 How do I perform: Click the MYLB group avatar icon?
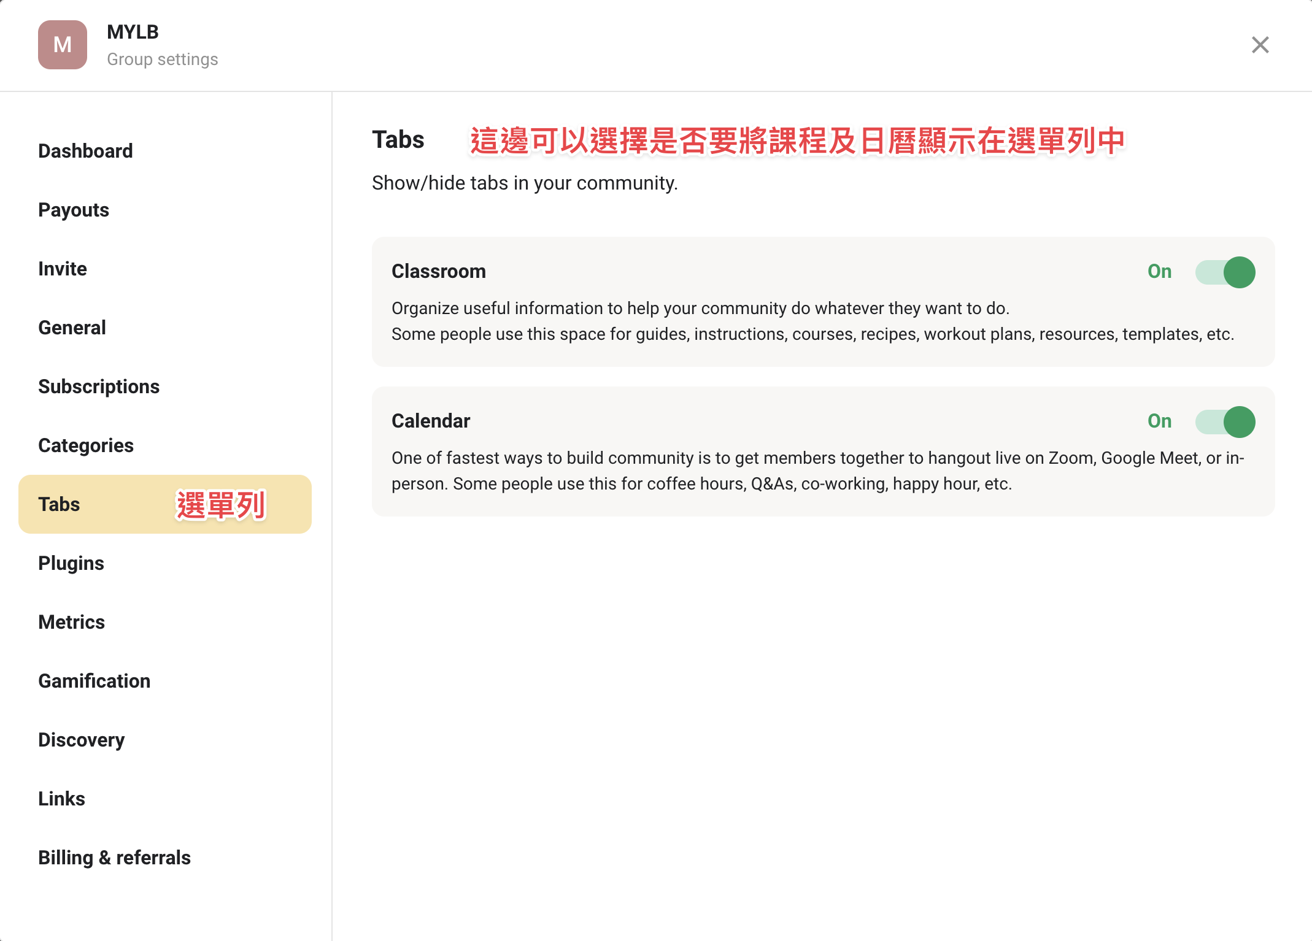pyautogui.click(x=63, y=45)
